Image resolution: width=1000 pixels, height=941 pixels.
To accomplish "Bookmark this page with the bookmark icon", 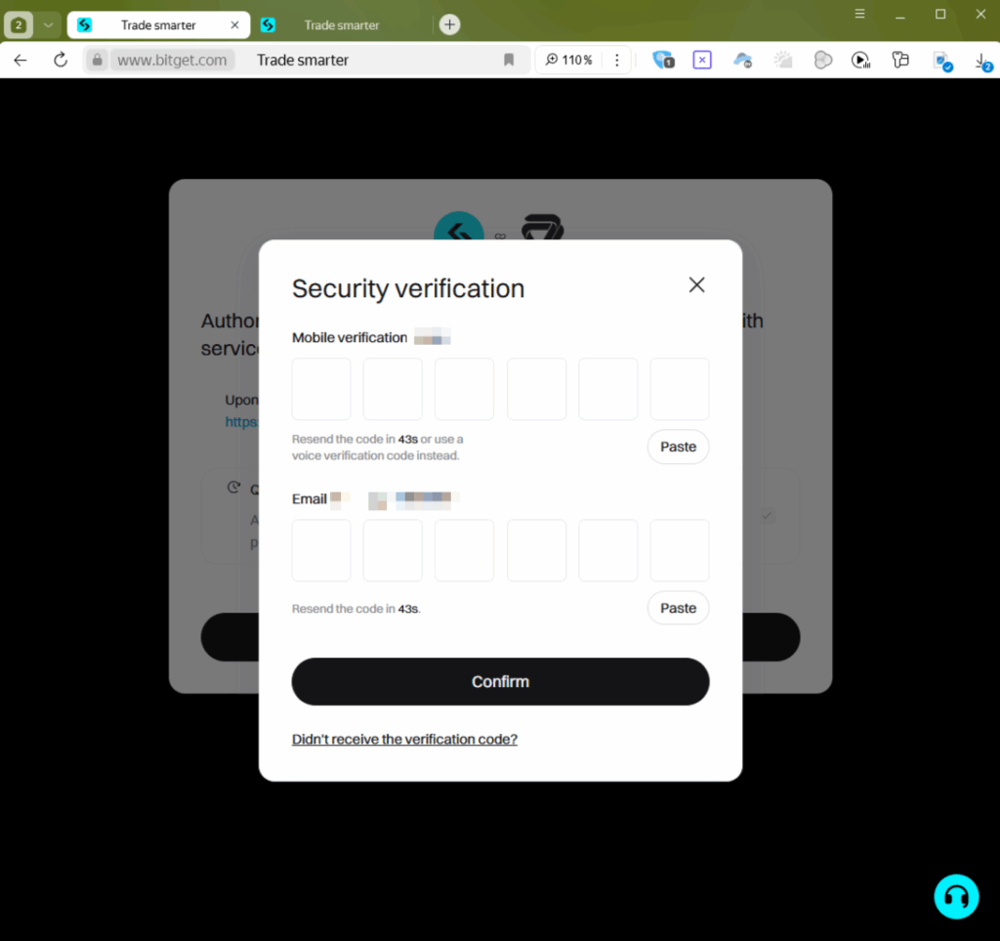I will (509, 60).
